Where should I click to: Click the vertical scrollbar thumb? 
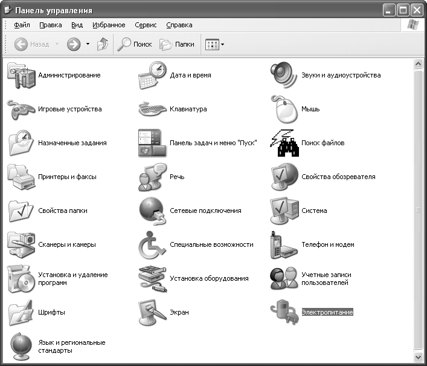(x=418, y=210)
